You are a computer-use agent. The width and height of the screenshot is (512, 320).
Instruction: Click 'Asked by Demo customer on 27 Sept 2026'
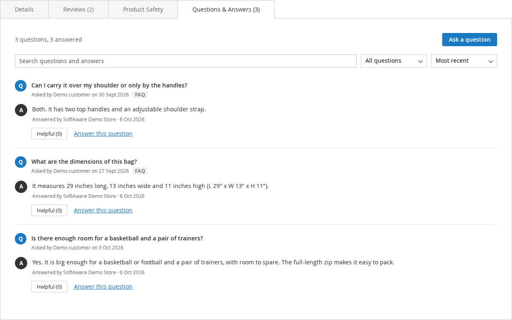80,171
